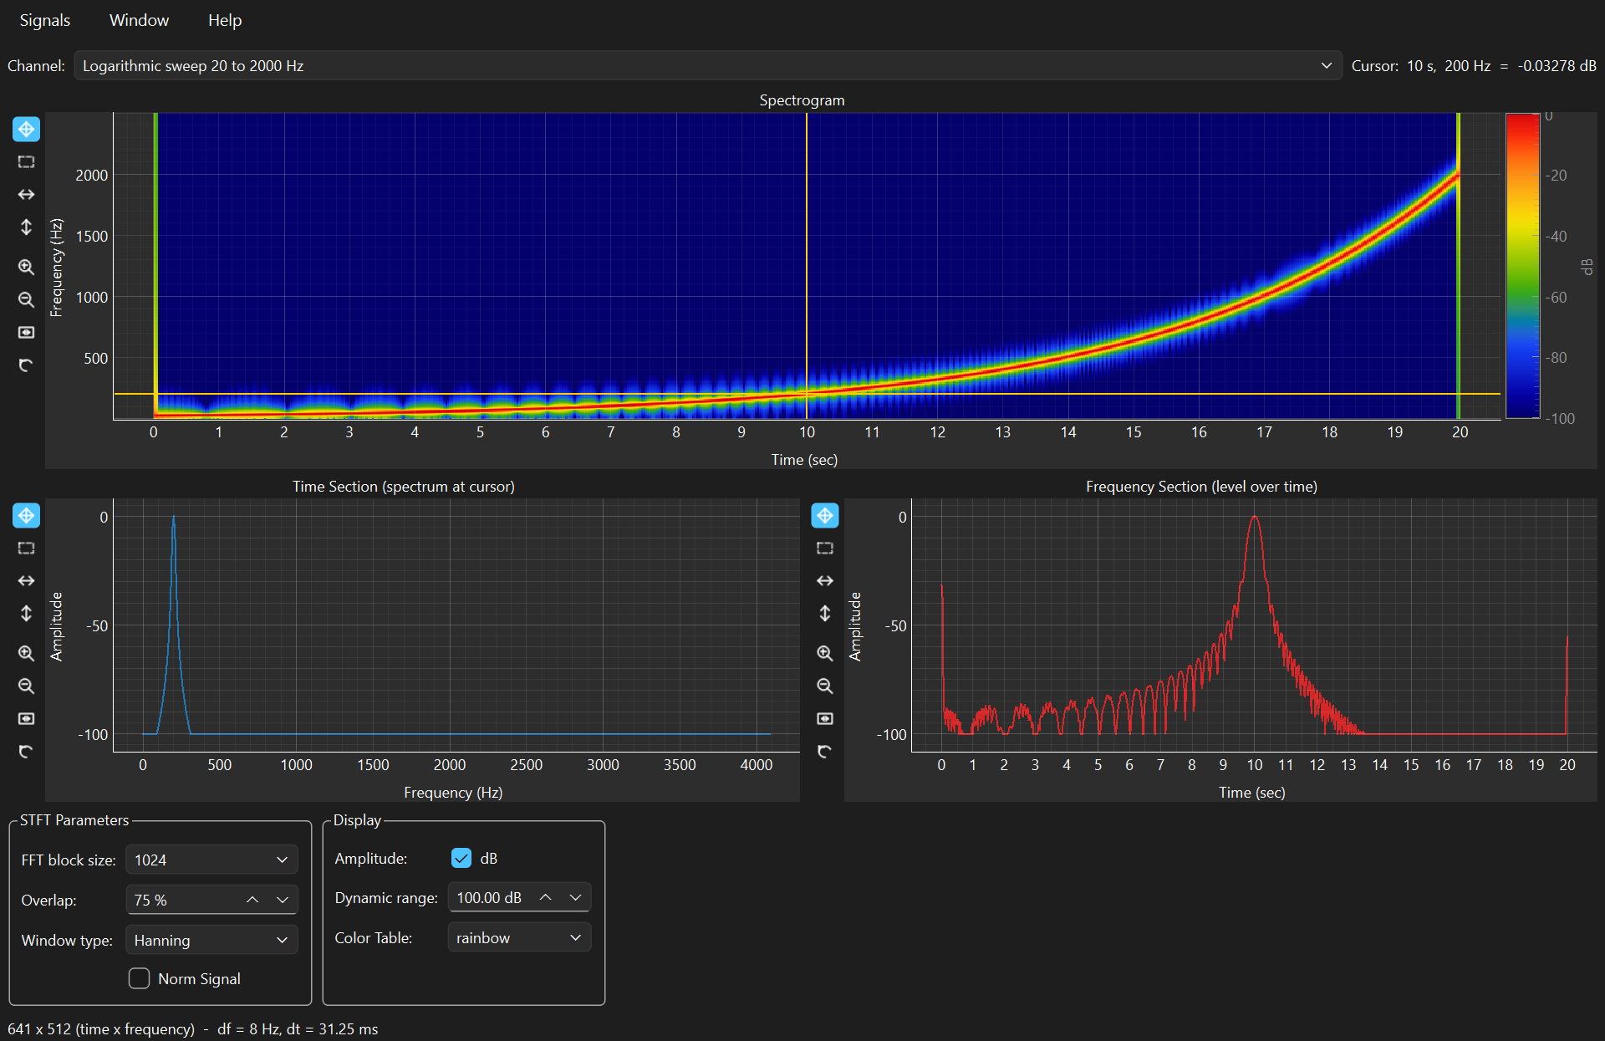Screen dimensions: 1605x1041
Task: Select Frequency Section cursor crosshair tool
Action: click(824, 515)
